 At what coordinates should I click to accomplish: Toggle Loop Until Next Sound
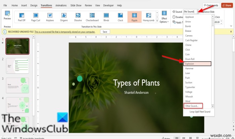[200, 112]
